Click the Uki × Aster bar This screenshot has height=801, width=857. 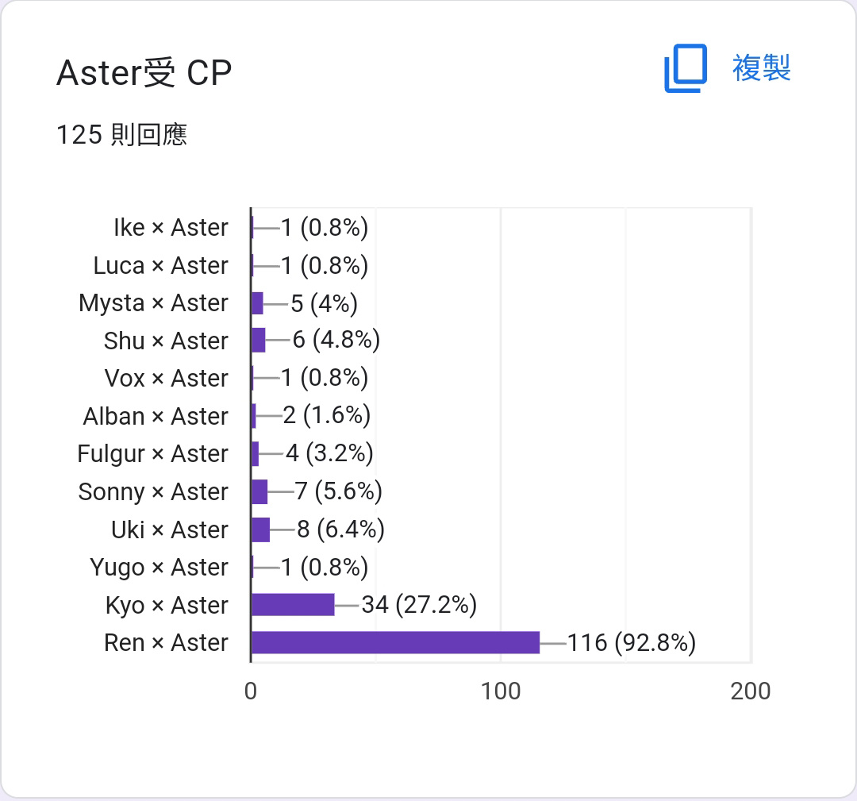(x=261, y=530)
